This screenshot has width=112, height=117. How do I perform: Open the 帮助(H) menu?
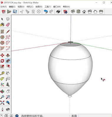point(66,7)
